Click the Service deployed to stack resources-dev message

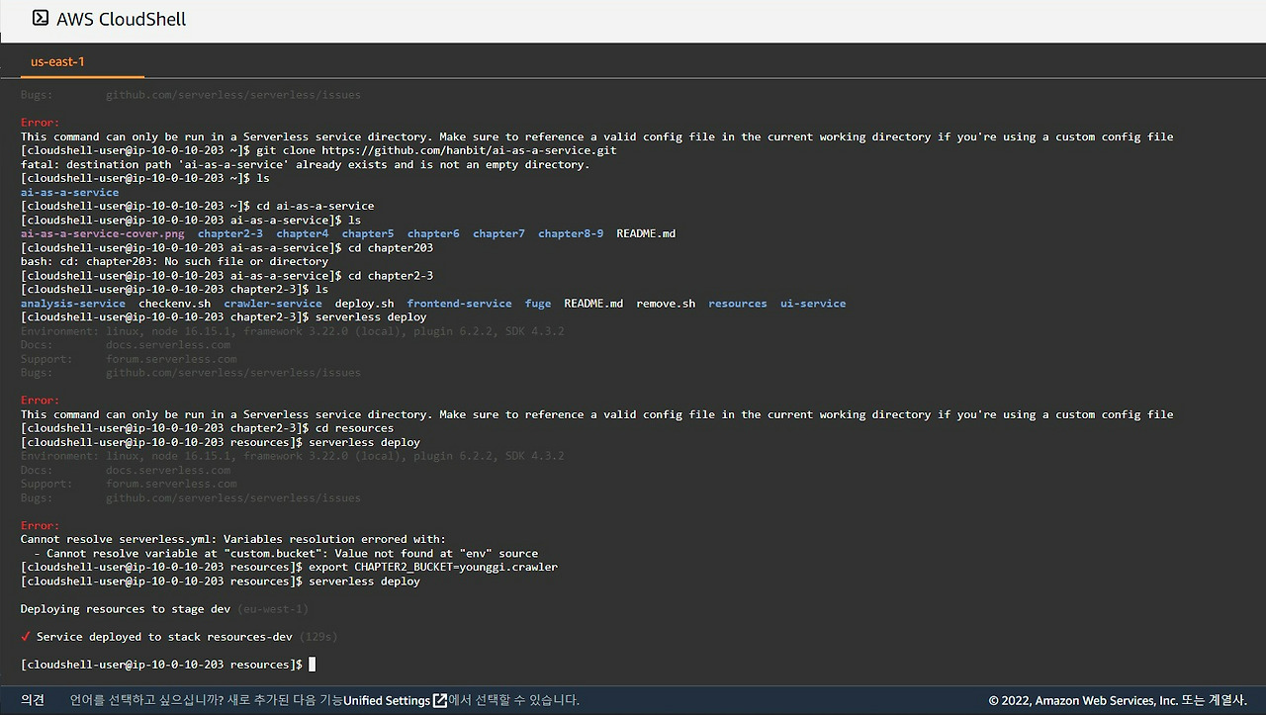coord(164,637)
